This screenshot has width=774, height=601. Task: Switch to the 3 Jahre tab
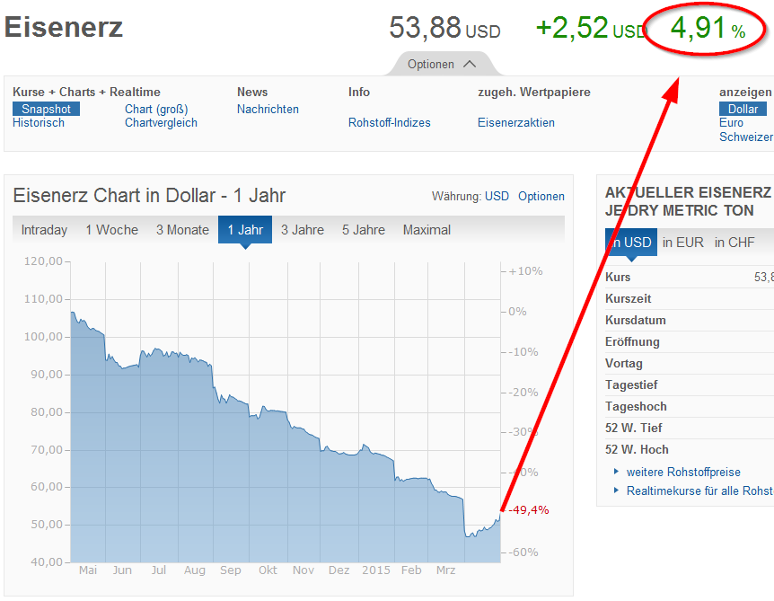(302, 230)
